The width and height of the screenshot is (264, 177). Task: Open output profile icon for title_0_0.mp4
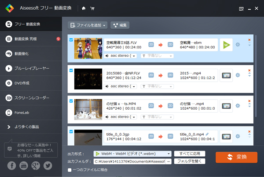[x=226, y=136]
